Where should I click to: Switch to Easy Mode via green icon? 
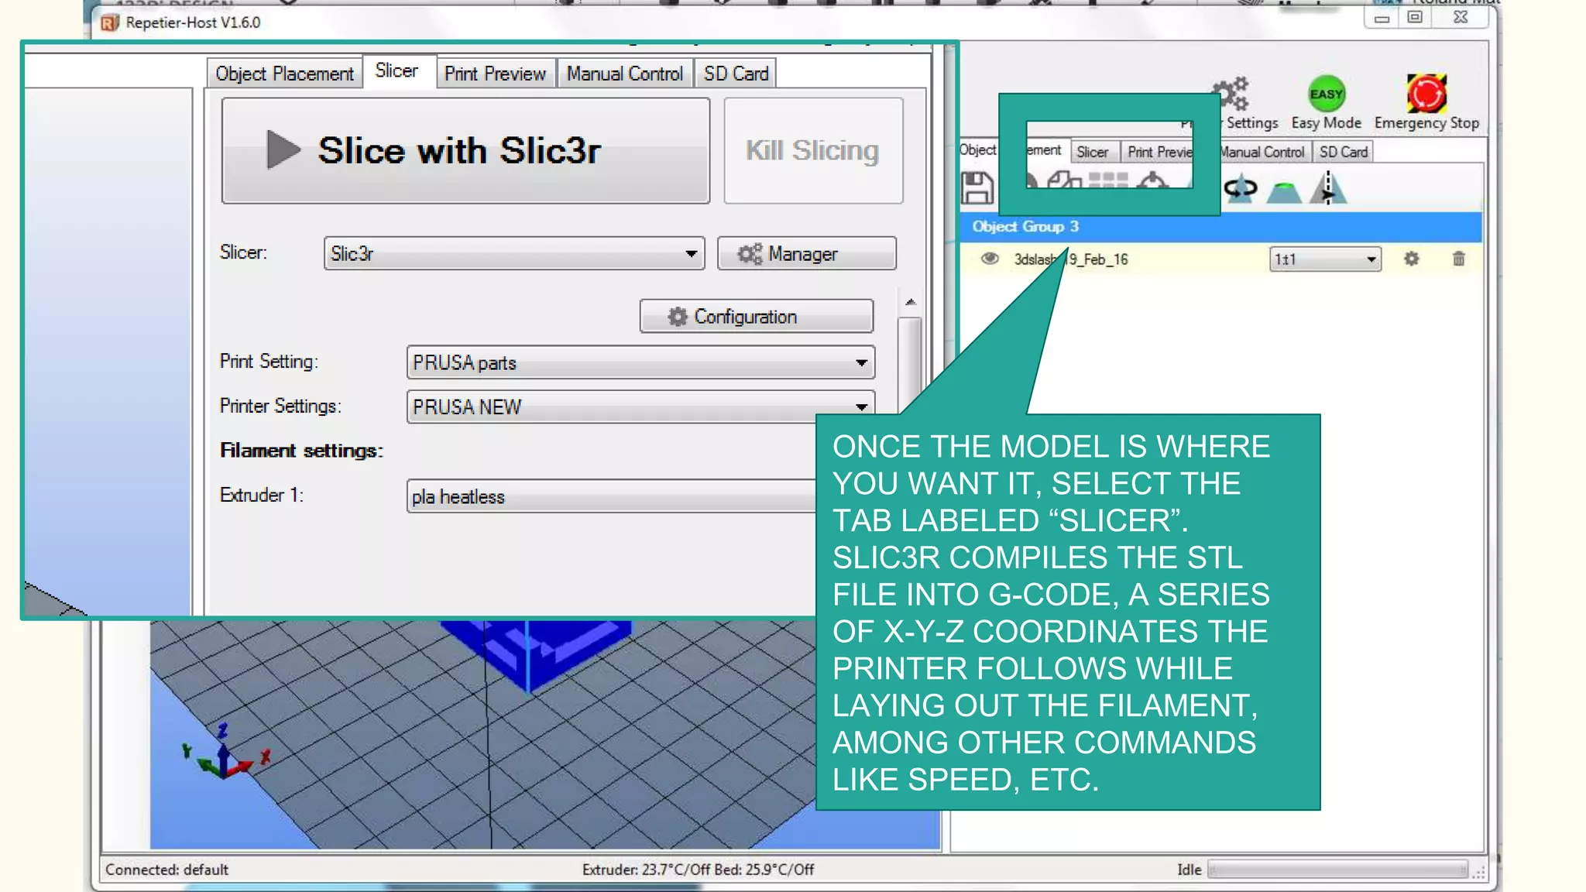click(x=1327, y=94)
